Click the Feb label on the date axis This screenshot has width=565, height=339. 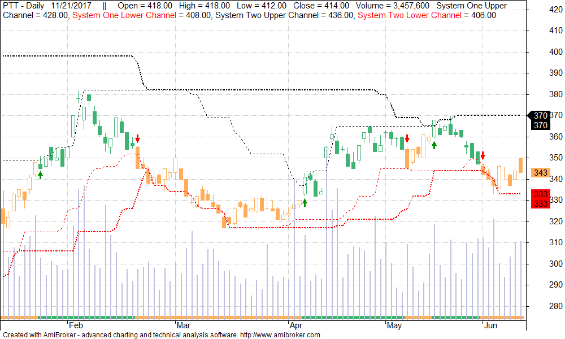75,326
